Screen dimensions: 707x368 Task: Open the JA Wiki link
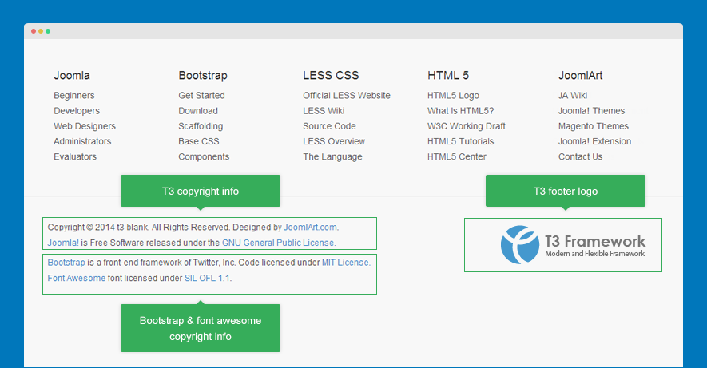[573, 96]
